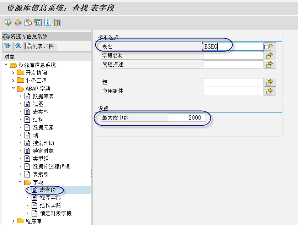Click the green arrow insert toolbar icon
This screenshot has width=298, height=225.
pos(38,22)
